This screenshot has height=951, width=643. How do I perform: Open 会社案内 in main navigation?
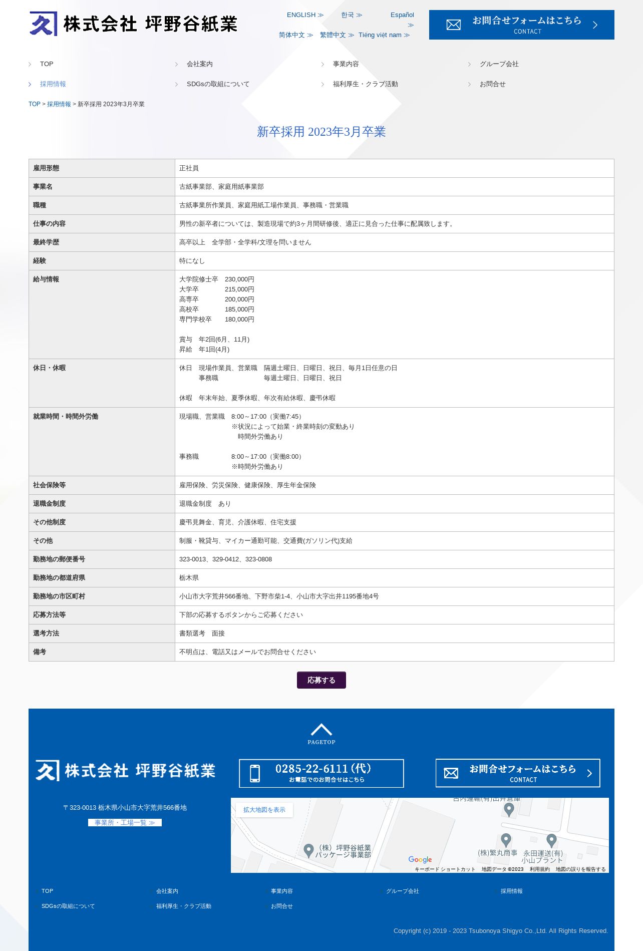tap(200, 64)
